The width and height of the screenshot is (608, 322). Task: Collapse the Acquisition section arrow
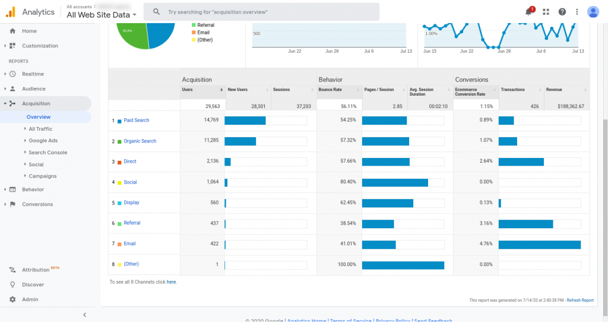[x=5, y=103]
